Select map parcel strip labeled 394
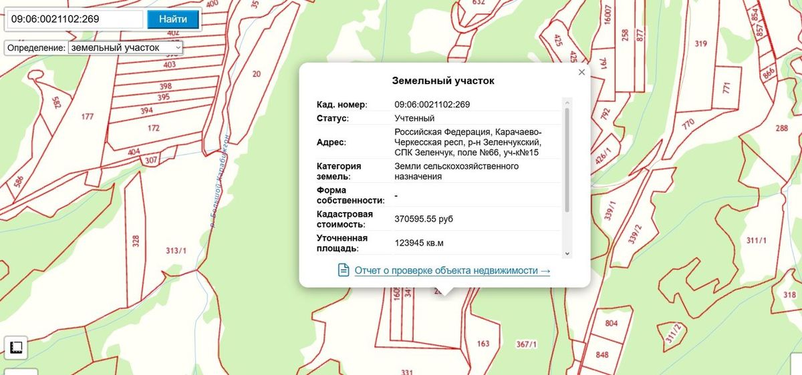Image resolution: width=802 pixels, height=375 pixels. [x=146, y=111]
